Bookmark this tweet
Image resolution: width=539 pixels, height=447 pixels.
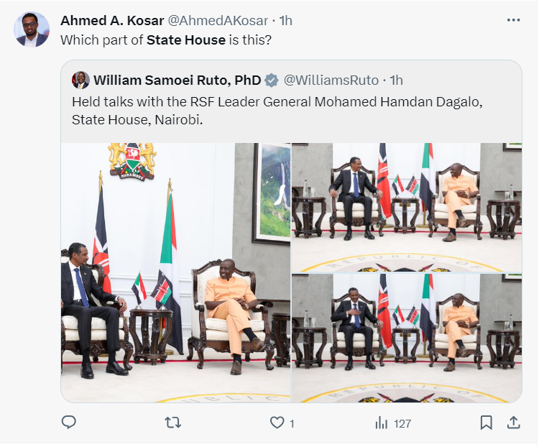click(486, 423)
